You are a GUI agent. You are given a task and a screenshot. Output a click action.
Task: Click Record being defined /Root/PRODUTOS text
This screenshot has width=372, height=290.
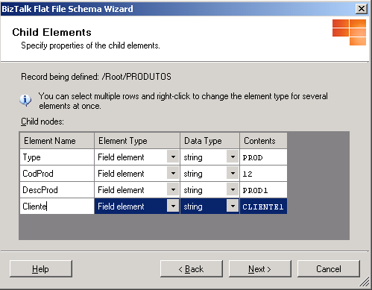[x=96, y=77]
